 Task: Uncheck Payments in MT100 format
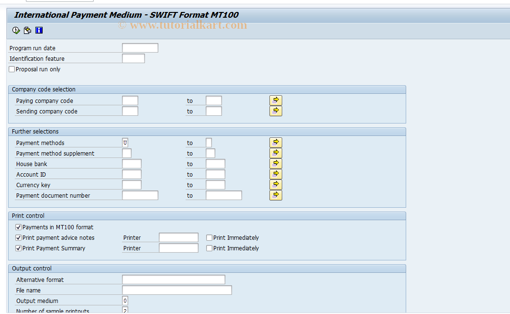[x=19, y=227]
